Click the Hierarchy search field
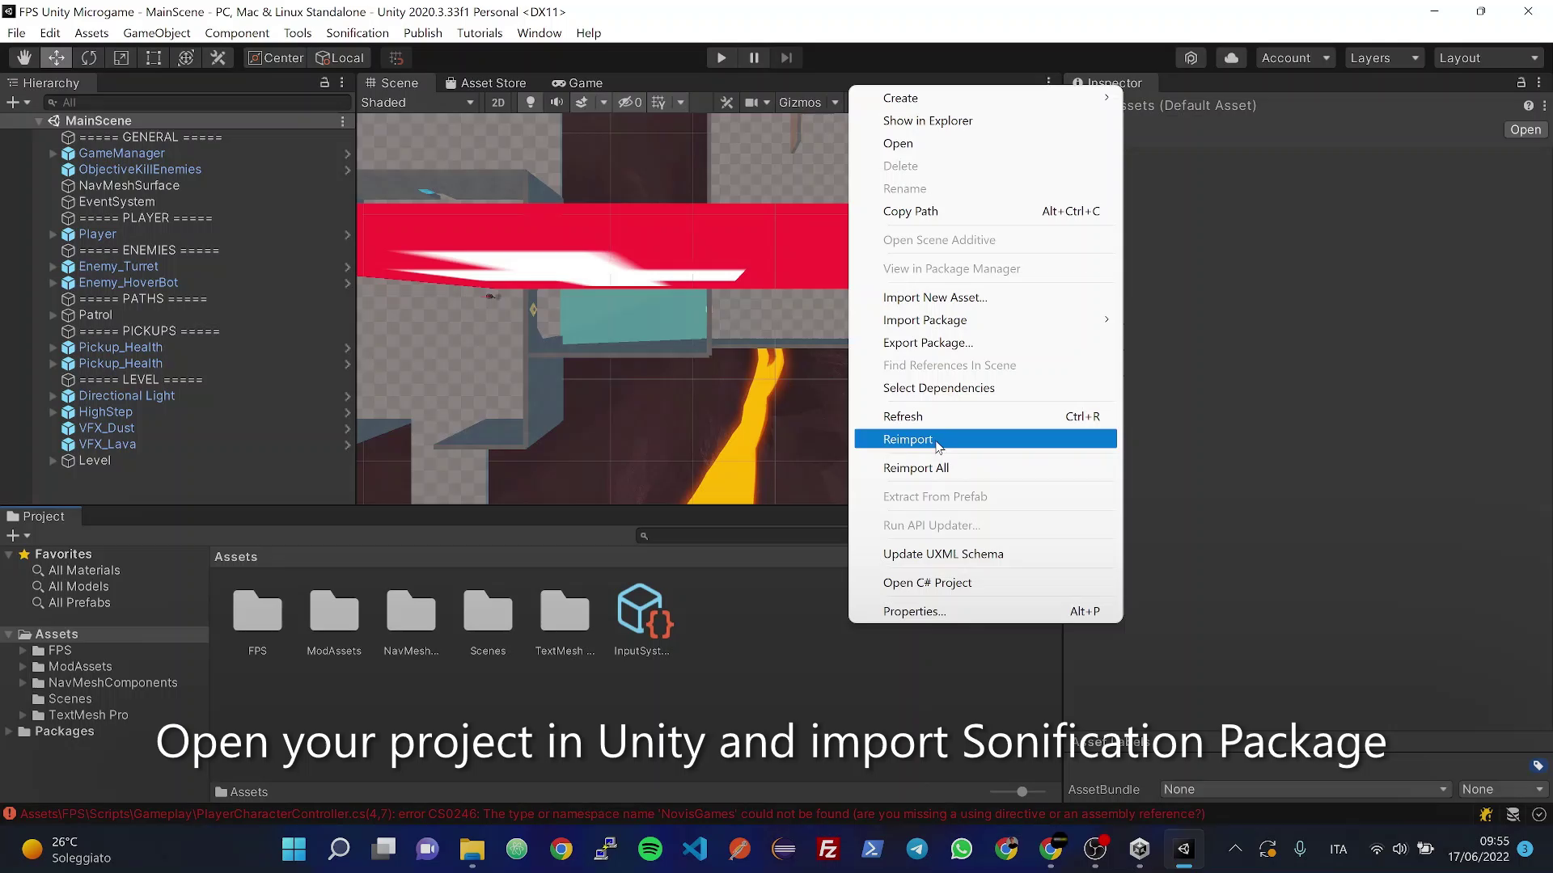The height and width of the screenshot is (873, 1553). [x=197, y=103]
